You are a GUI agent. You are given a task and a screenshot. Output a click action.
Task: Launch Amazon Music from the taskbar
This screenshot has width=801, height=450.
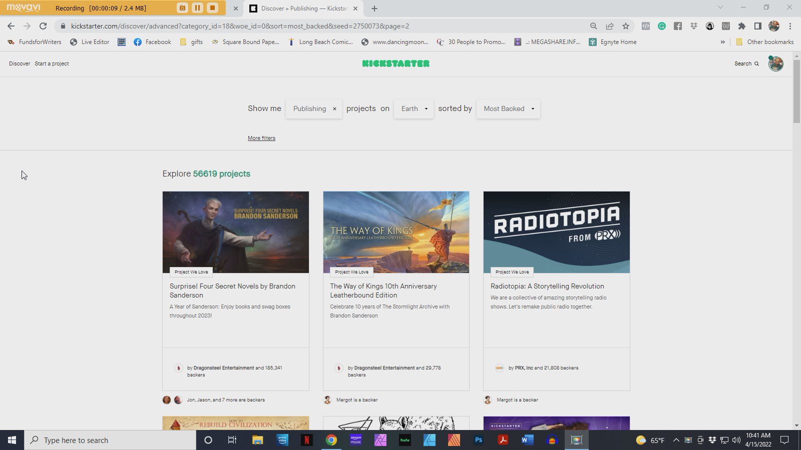(356, 440)
